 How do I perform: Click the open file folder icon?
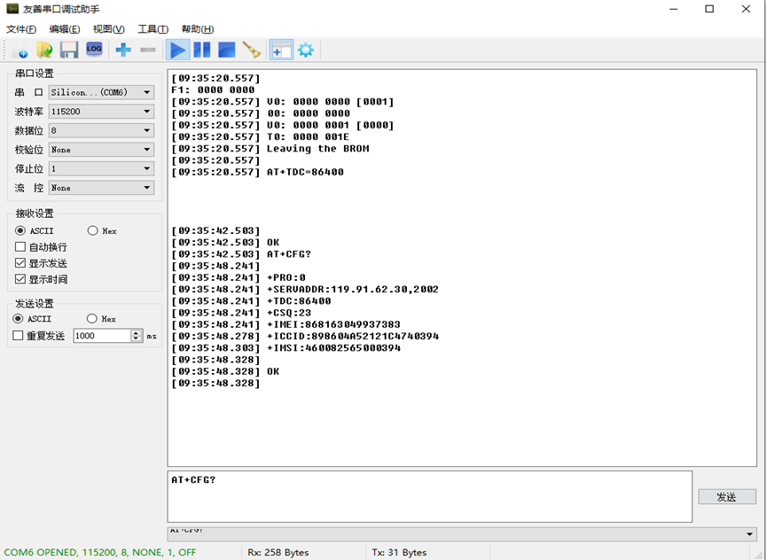pyautogui.click(x=44, y=50)
